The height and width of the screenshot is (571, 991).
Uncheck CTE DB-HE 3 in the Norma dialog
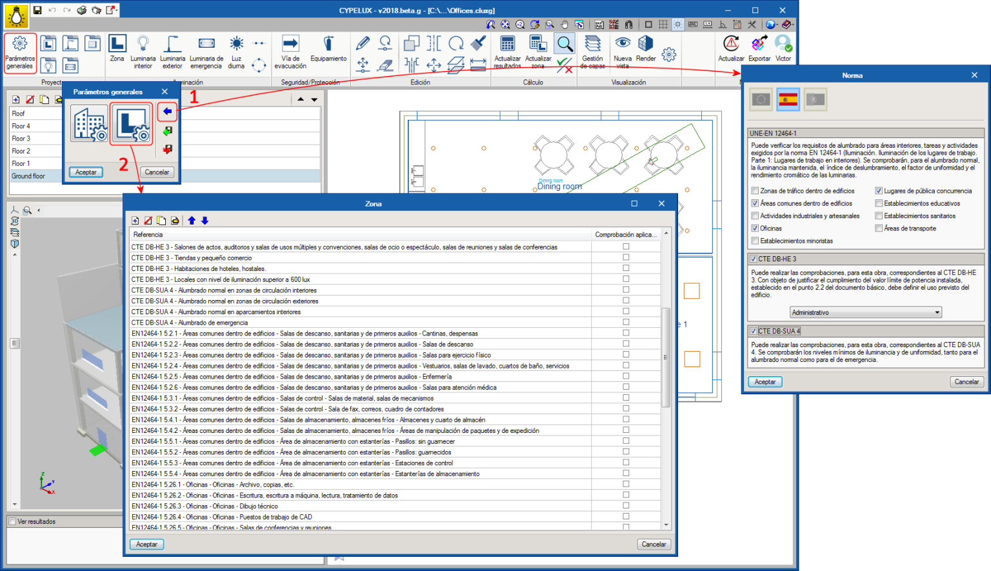tap(753, 258)
